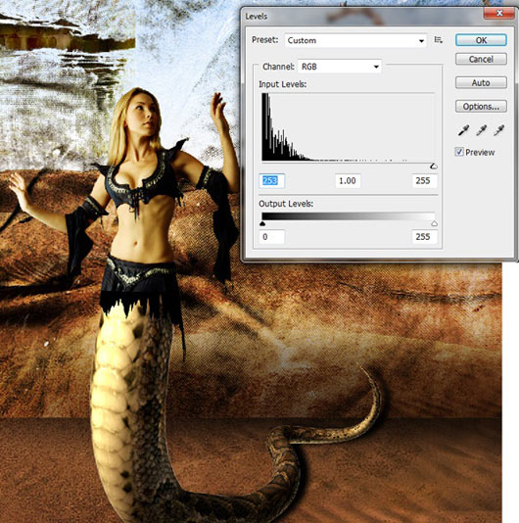Click the output levels gradient bar
The width and height of the screenshot is (519, 523).
[x=349, y=216]
